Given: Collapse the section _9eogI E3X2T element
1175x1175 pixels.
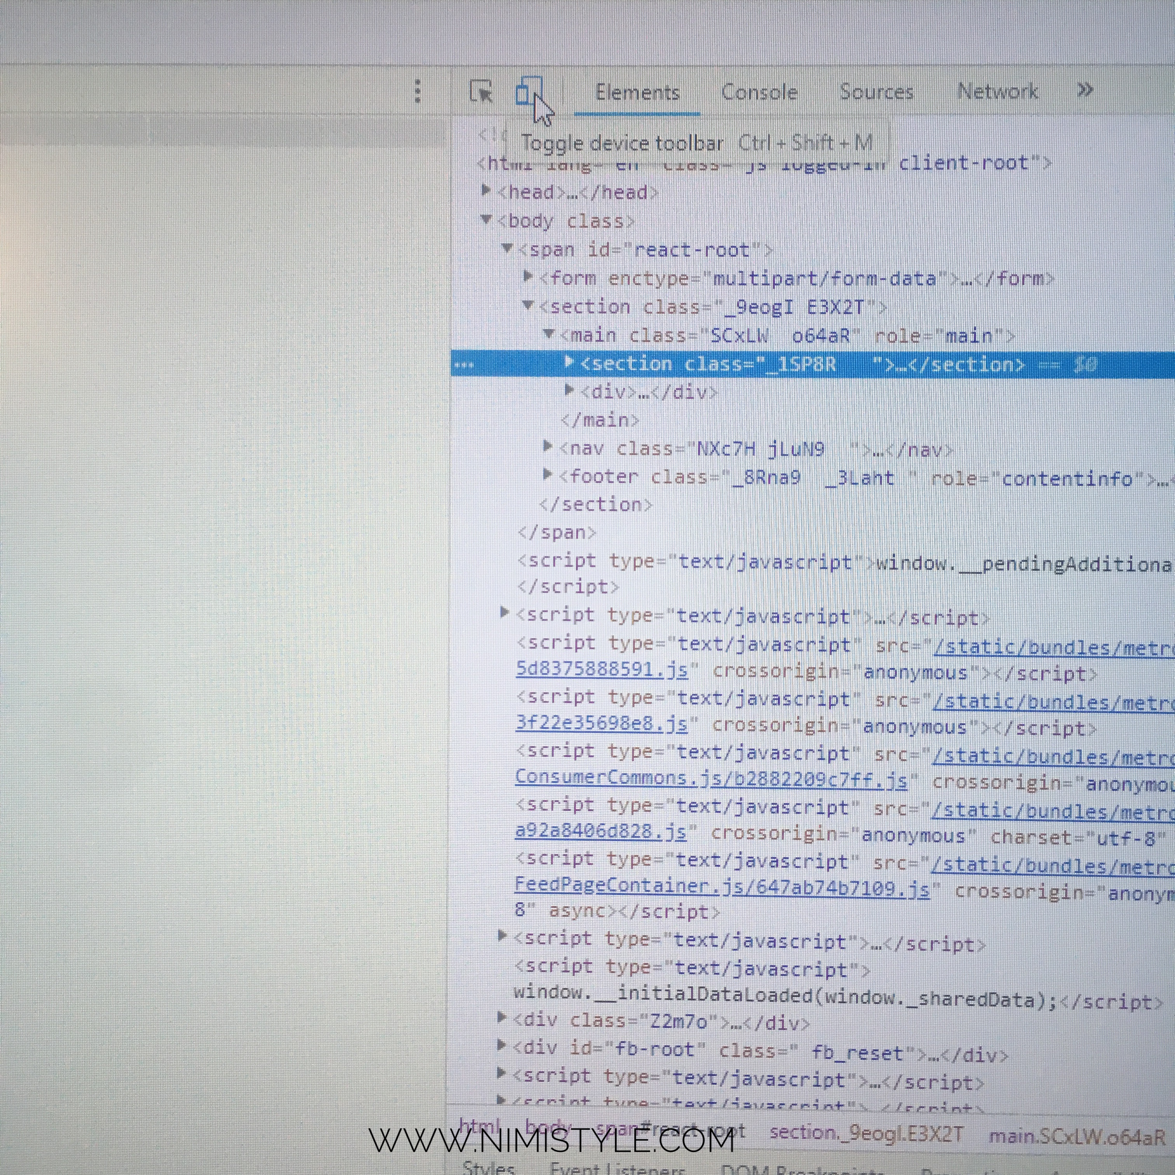Looking at the screenshot, I should coord(528,305).
